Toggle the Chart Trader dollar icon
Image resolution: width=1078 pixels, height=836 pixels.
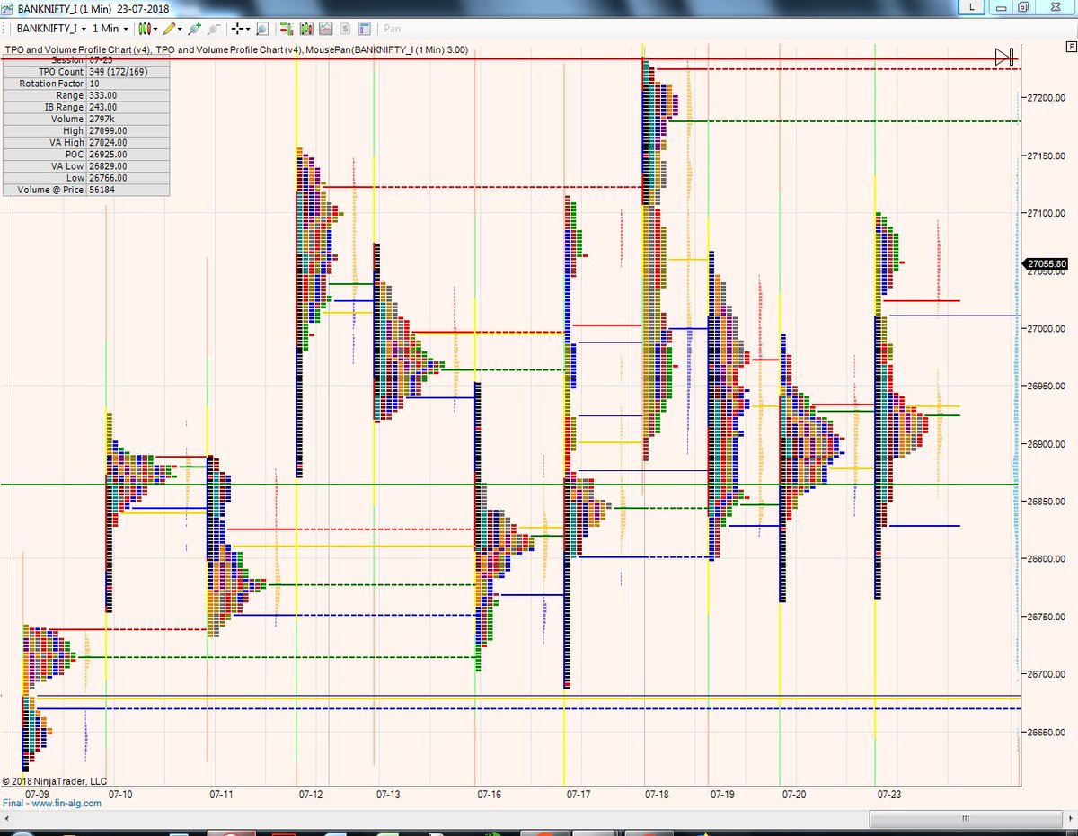(345, 29)
